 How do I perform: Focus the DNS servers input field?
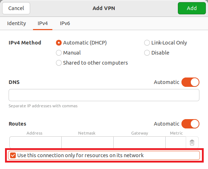pos(104,95)
